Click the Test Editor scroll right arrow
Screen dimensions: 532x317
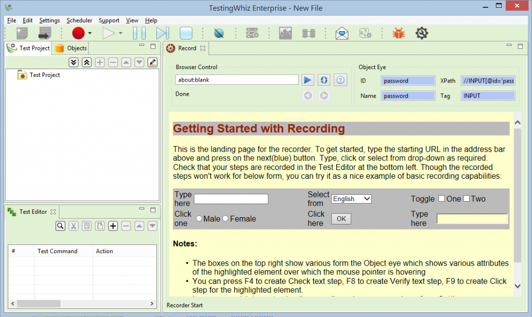click(152, 304)
